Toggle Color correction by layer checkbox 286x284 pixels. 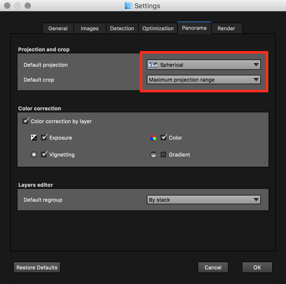point(25,121)
